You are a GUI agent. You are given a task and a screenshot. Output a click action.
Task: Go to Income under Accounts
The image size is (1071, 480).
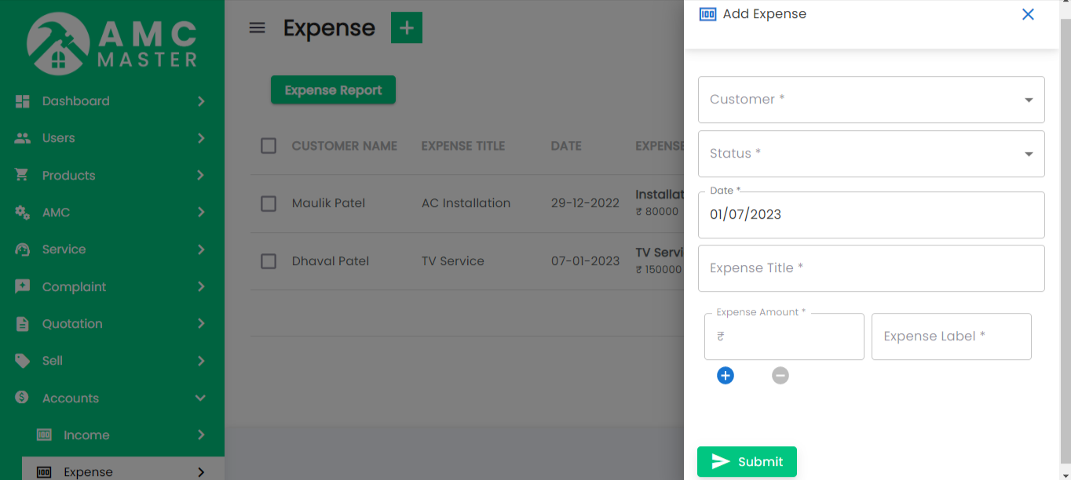[x=86, y=435]
